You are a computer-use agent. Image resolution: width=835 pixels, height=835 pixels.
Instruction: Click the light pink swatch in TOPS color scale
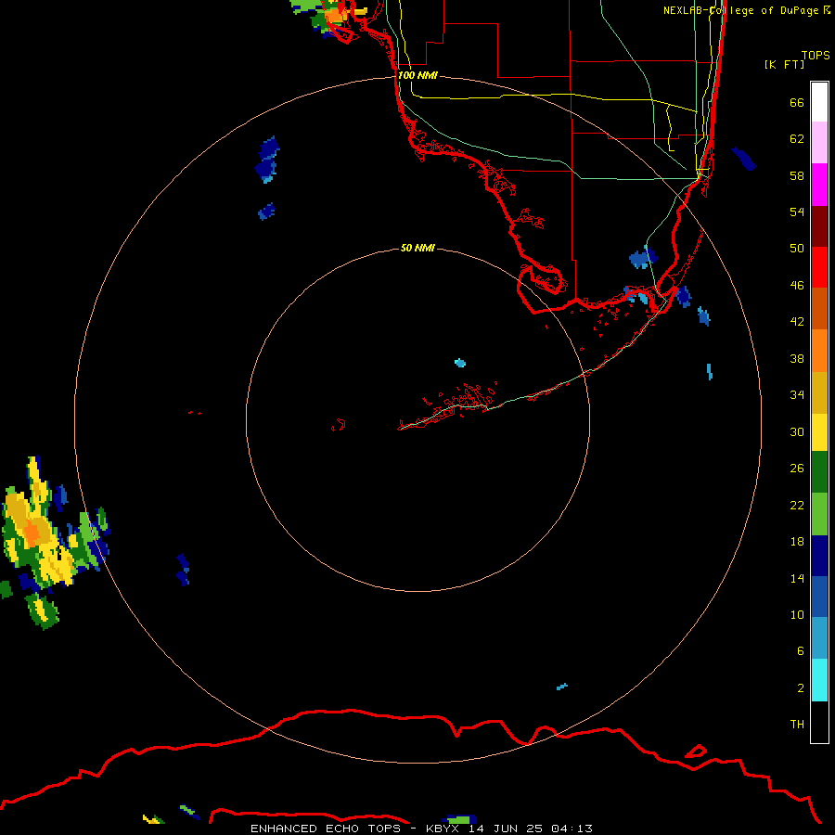819,142
